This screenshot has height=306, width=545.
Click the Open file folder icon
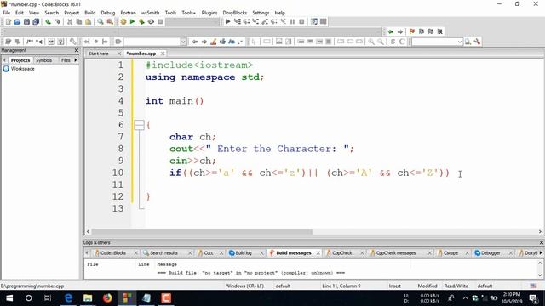tap(17, 22)
